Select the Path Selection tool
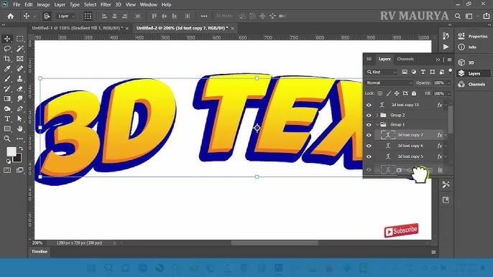The image size is (493, 277). [20, 119]
